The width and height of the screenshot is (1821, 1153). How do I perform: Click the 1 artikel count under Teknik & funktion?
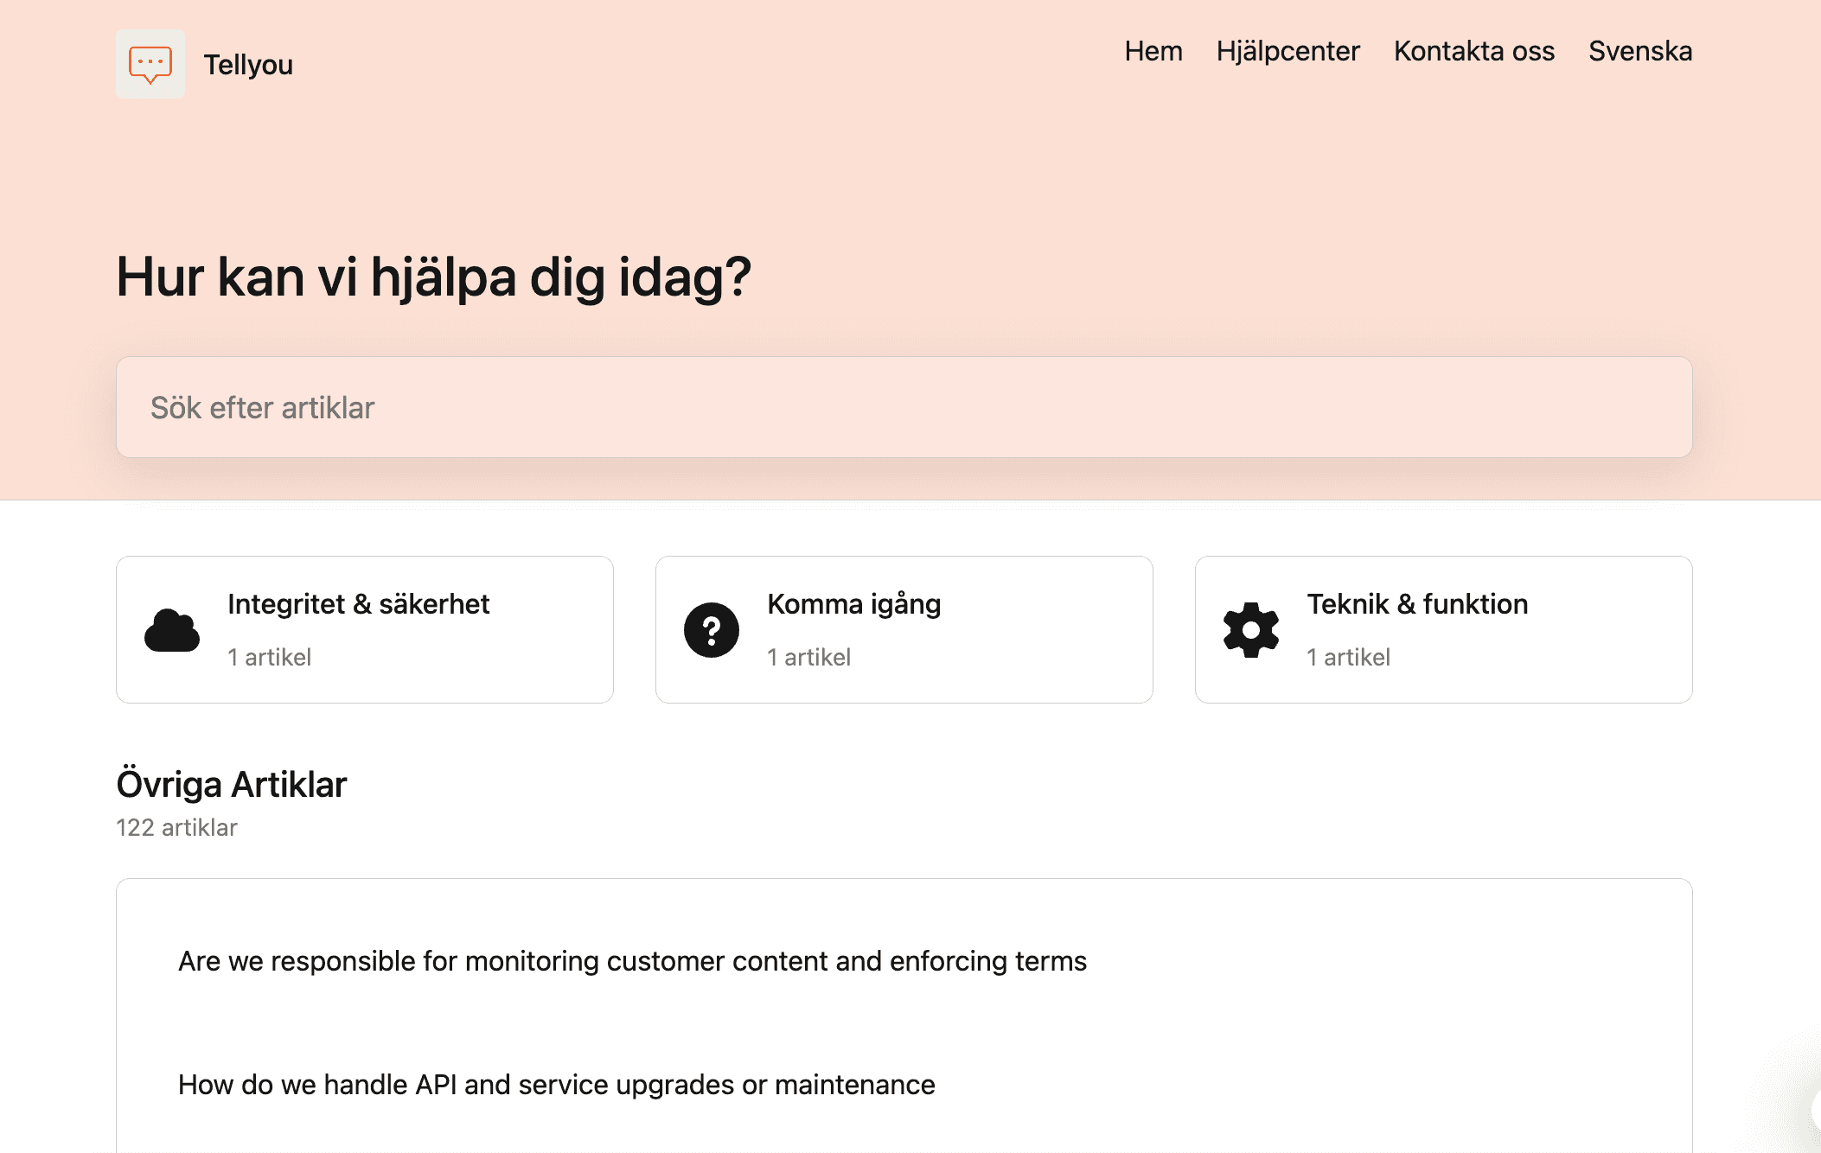pyautogui.click(x=1348, y=657)
